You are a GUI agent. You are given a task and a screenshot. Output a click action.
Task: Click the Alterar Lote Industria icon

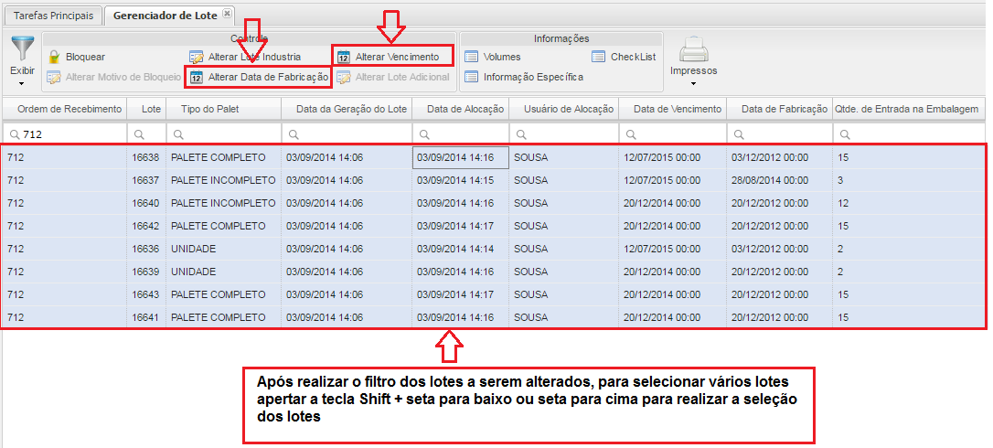point(197,57)
